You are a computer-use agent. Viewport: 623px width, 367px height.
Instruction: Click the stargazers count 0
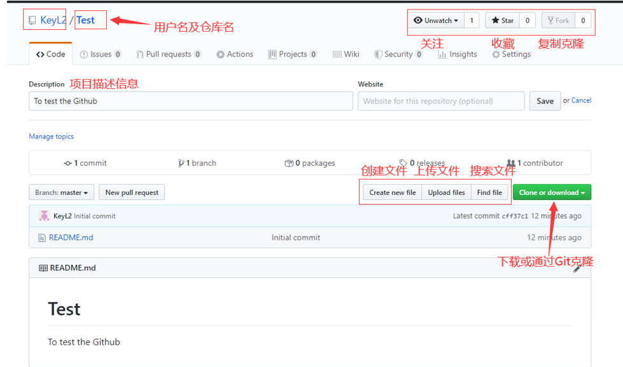(528, 20)
